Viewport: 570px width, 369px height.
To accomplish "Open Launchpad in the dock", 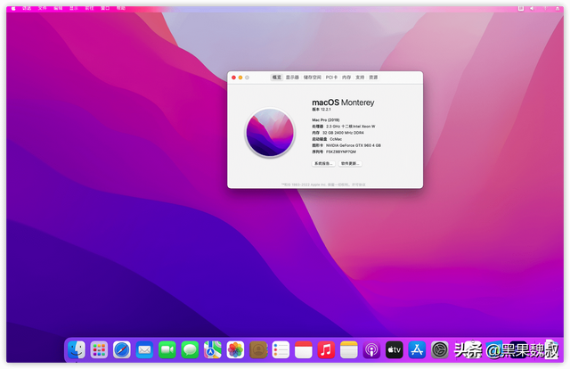I will pyautogui.click(x=99, y=349).
